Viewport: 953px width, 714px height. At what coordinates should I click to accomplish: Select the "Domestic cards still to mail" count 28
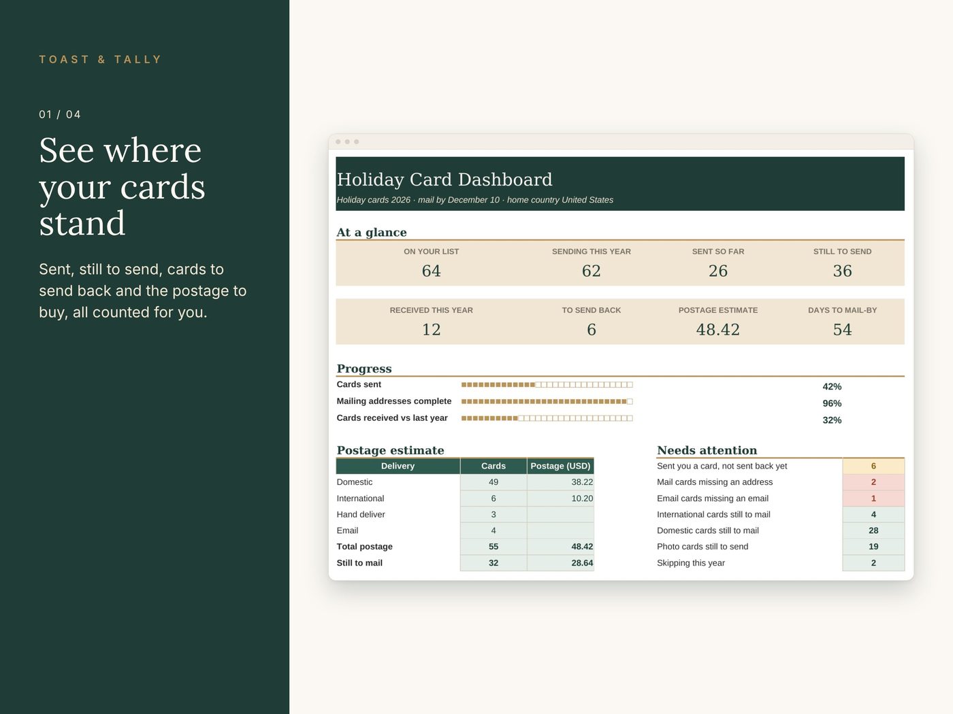[x=873, y=530]
